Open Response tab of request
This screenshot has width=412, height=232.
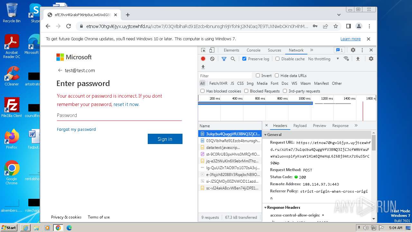[x=340, y=126]
